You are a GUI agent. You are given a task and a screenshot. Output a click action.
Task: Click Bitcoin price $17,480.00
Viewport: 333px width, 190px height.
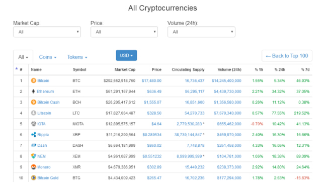coord(151,80)
